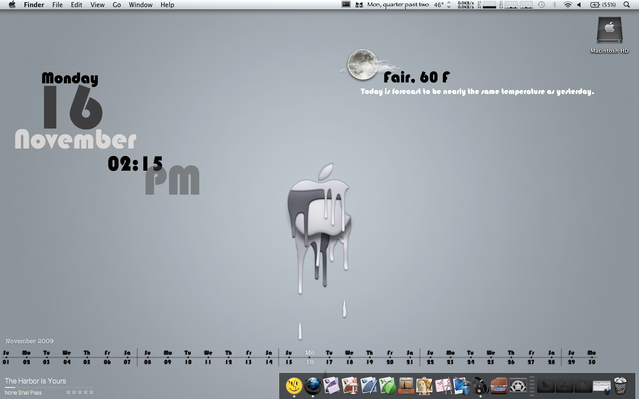Select Su 01 in the calendar strip

6,357
